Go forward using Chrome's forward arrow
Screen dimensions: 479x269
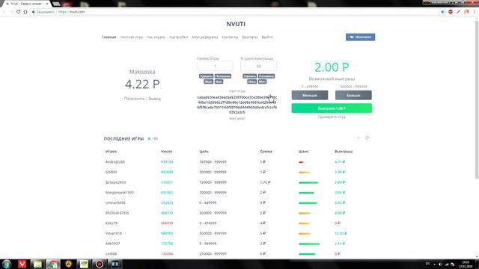click(11, 12)
